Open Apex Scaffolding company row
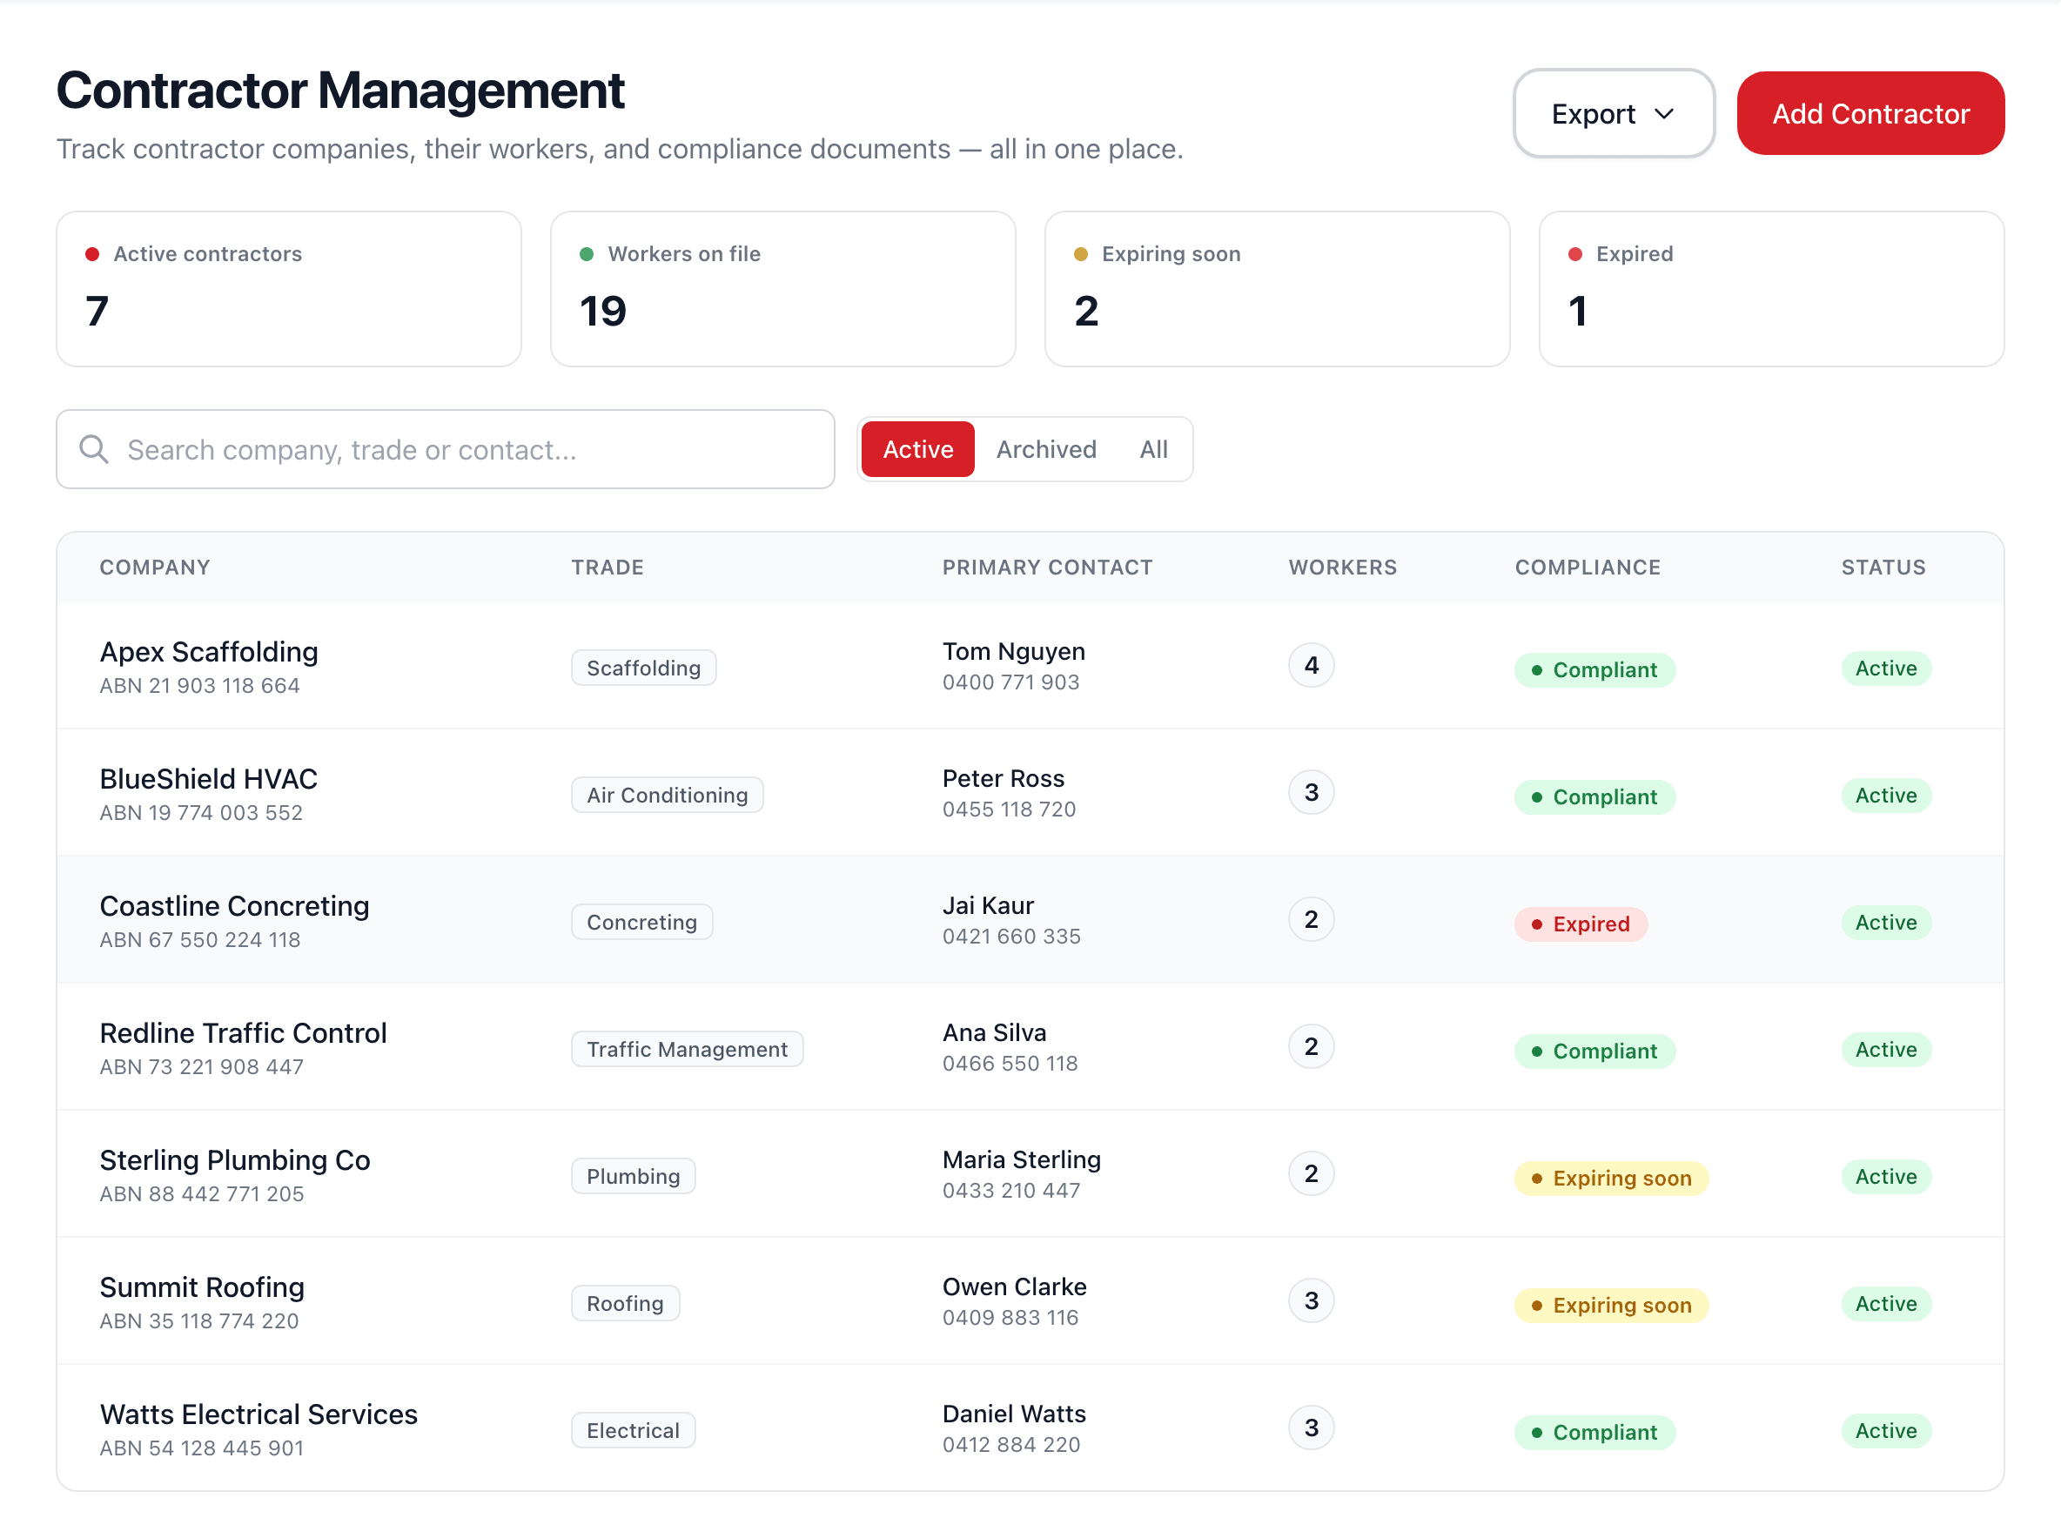 [1030, 666]
